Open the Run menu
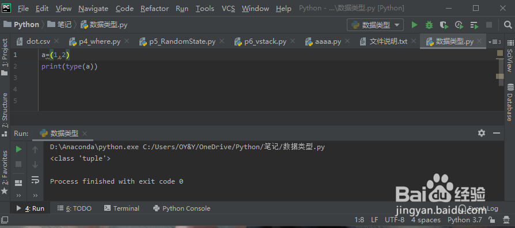The image size is (515, 228). click(182, 9)
